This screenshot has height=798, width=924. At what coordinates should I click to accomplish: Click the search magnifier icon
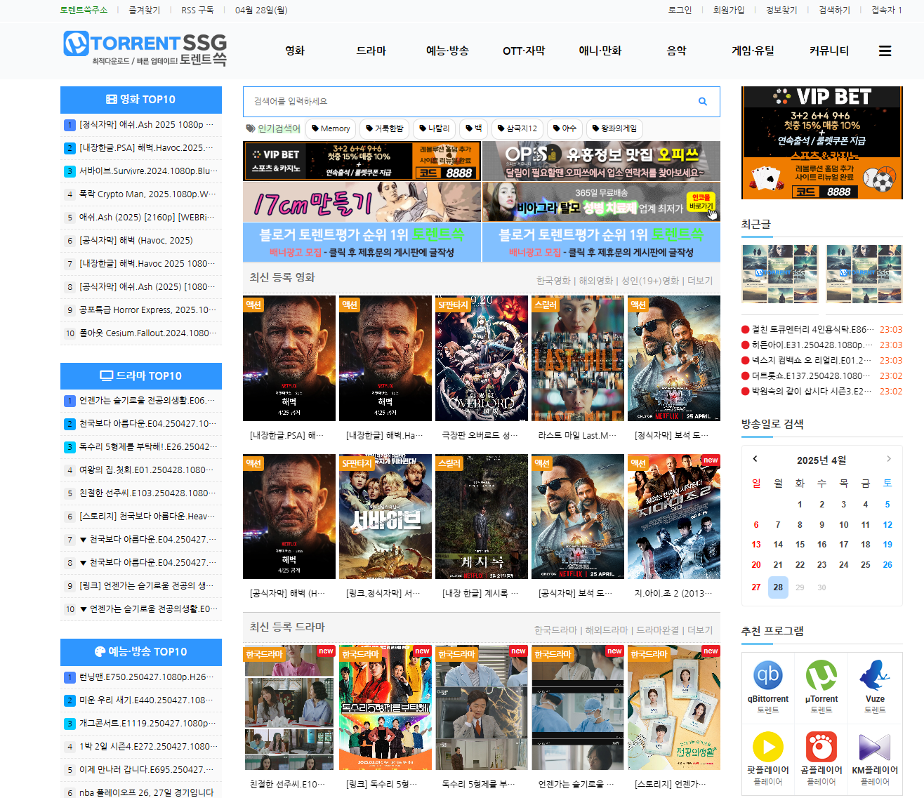tap(702, 102)
